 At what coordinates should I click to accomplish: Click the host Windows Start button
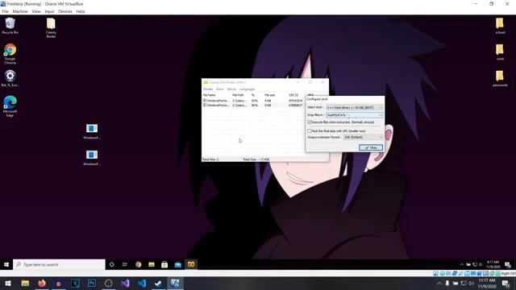tap(8, 283)
